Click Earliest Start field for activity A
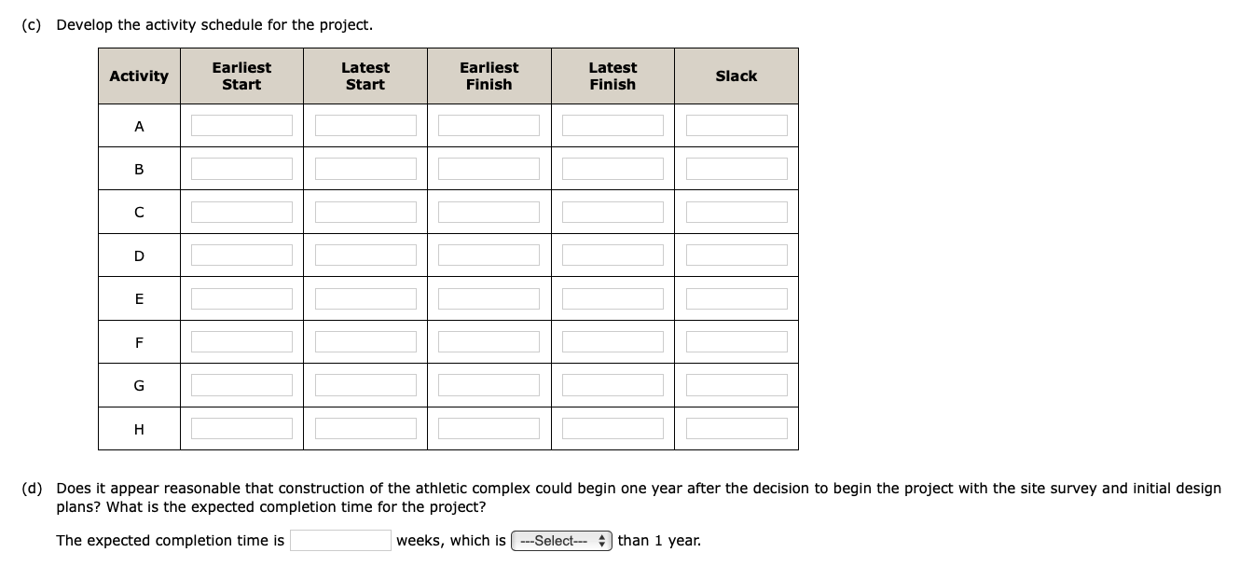The image size is (1239, 580). [241, 125]
